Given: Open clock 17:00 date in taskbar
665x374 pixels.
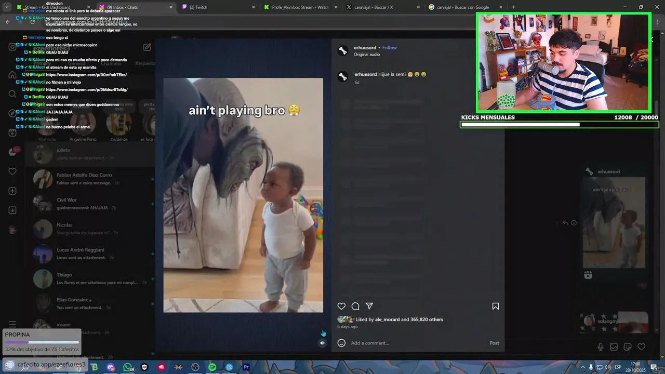Looking at the screenshot, I should coord(635,367).
